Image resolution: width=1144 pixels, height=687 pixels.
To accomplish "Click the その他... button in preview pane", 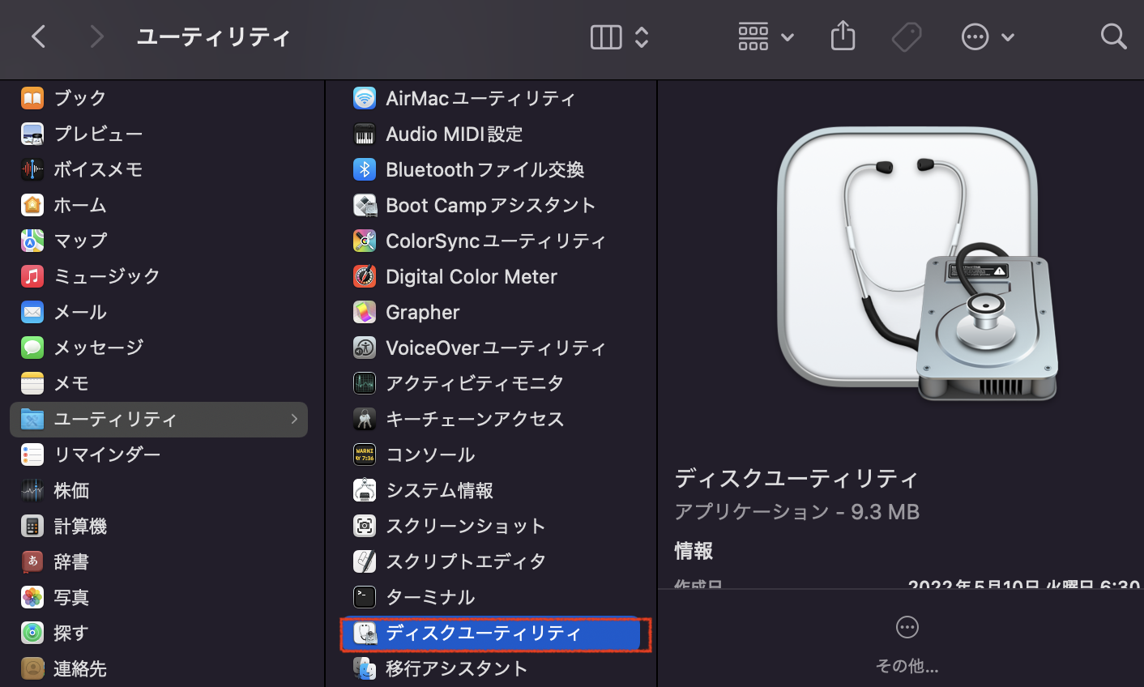I will [907, 645].
